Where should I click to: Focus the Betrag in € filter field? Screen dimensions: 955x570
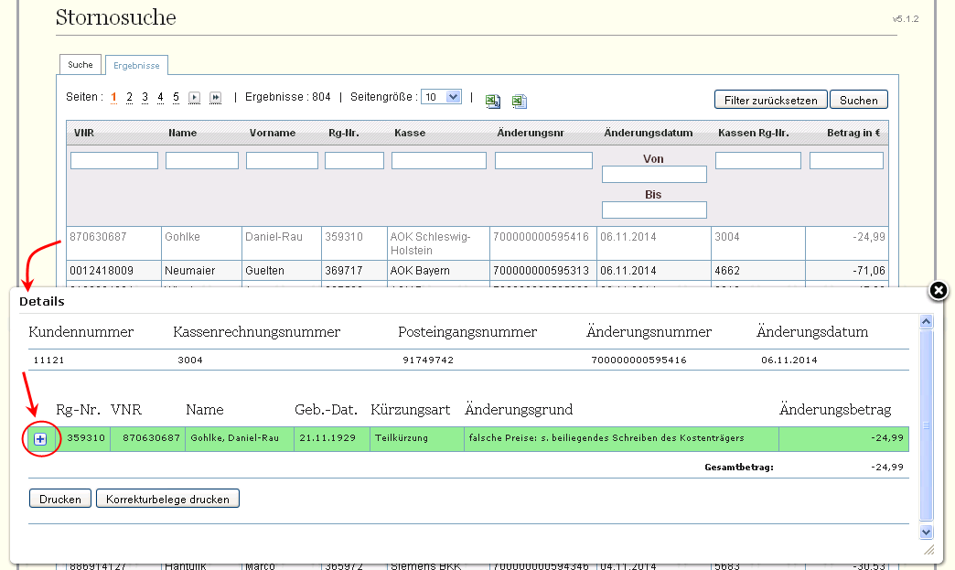click(846, 161)
